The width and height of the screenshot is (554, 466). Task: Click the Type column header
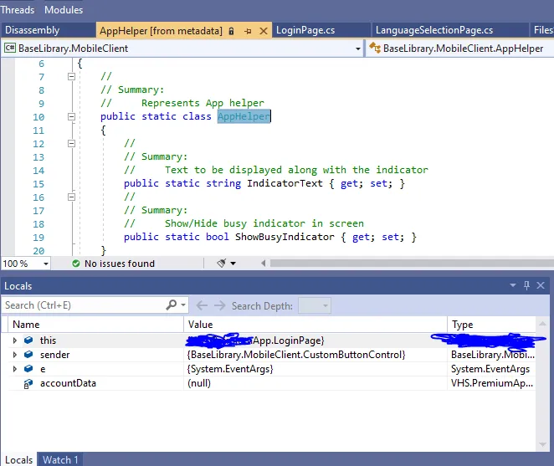[492, 325]
